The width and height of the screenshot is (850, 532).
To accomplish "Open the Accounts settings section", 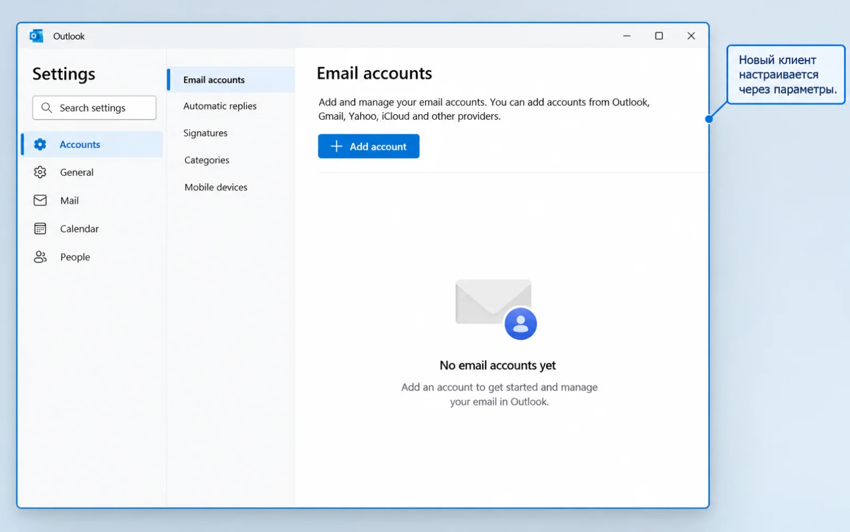I will point(92,145).
